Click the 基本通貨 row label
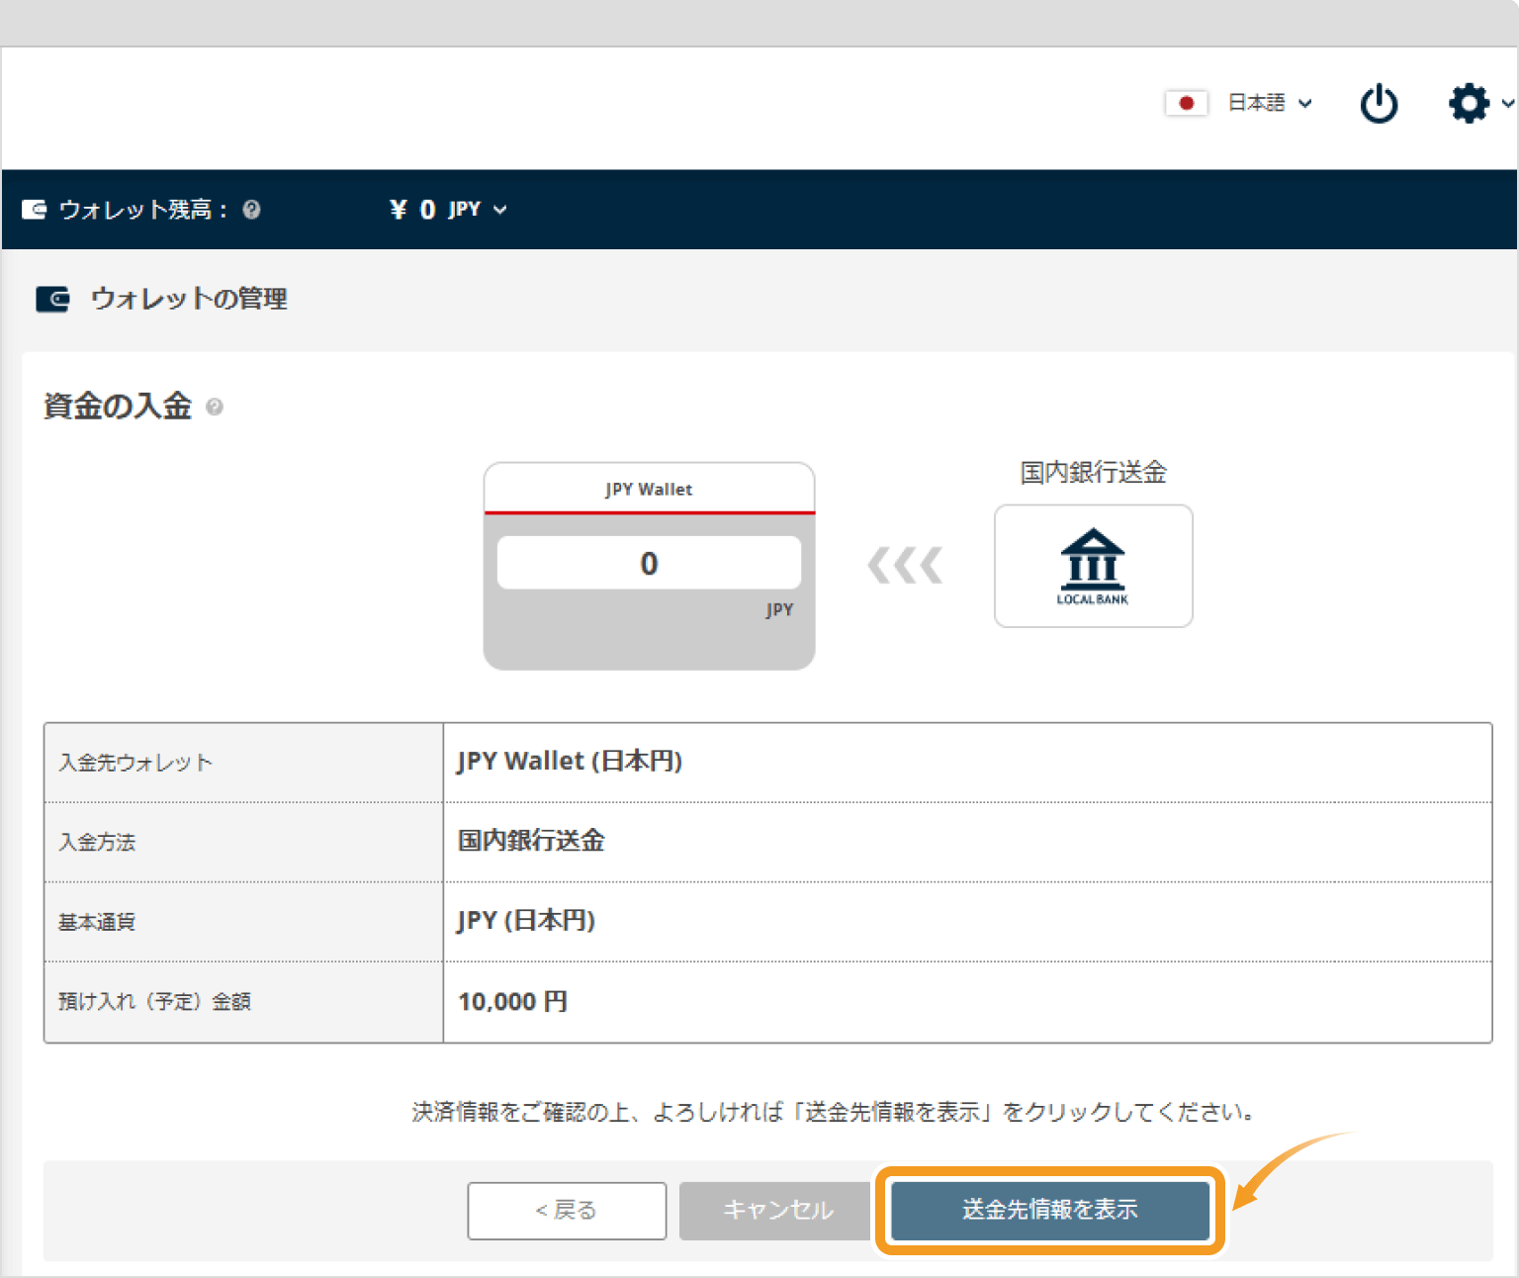 (97, 922)
